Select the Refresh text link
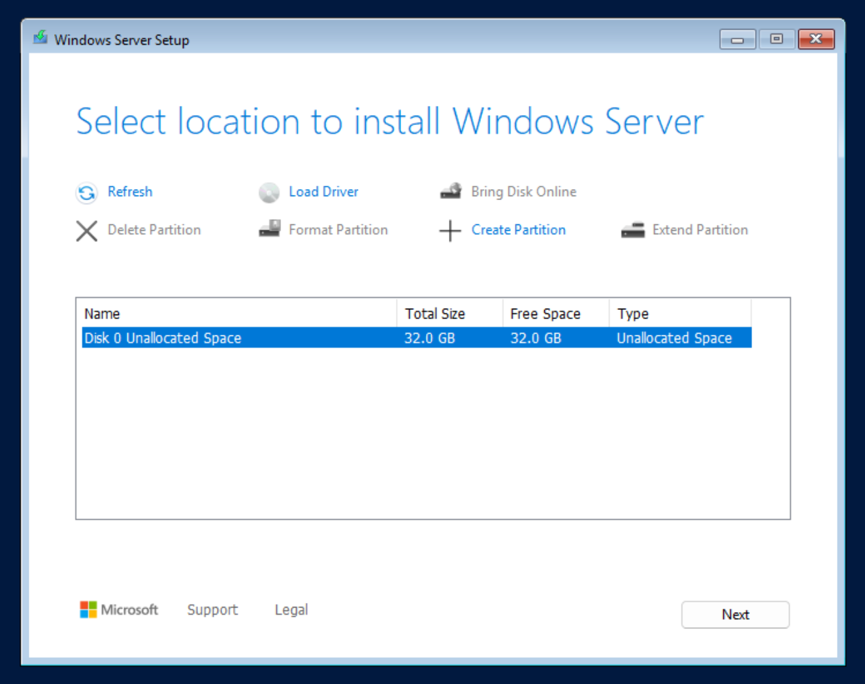 pyautogui.click(x=130, y=192)
